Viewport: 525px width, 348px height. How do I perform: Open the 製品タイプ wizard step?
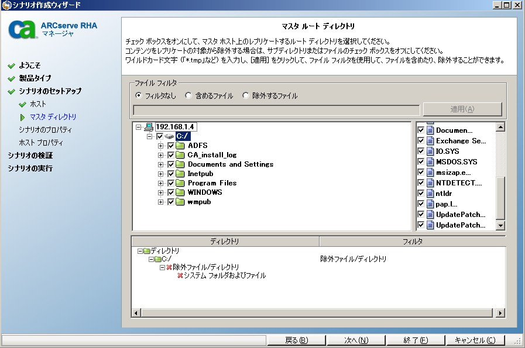(35, 78)
